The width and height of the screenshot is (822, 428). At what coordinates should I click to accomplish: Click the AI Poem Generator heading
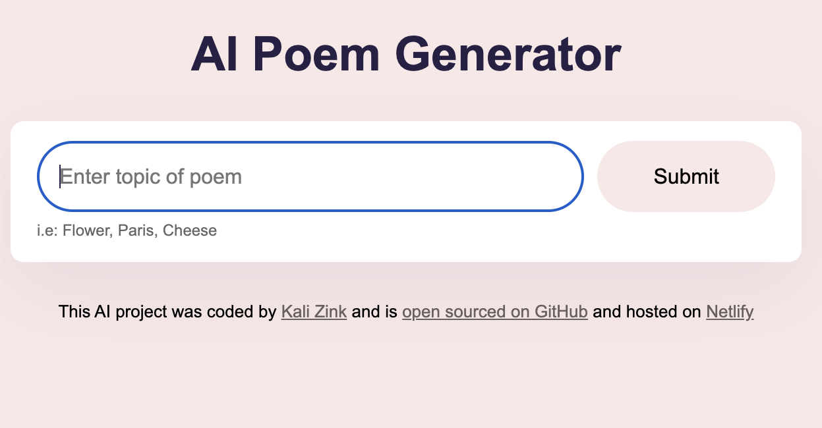[406, 54]
